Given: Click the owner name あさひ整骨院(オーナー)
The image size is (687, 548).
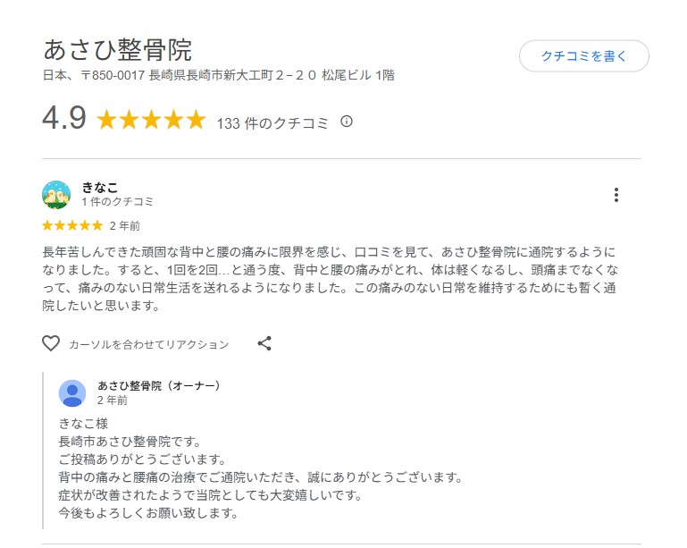Looking at the screenshot, I should 158,386.
